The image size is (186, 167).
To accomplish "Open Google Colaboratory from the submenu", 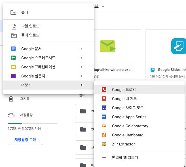I will pos(139,126).
